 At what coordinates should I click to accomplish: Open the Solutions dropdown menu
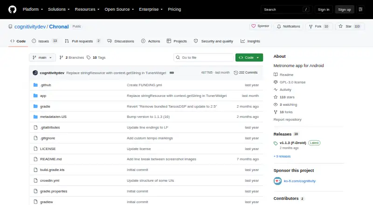tap(59, 9)
